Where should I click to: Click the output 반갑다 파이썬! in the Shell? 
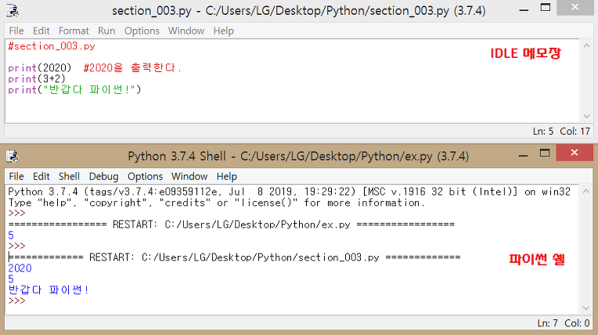tap(48, 290)
